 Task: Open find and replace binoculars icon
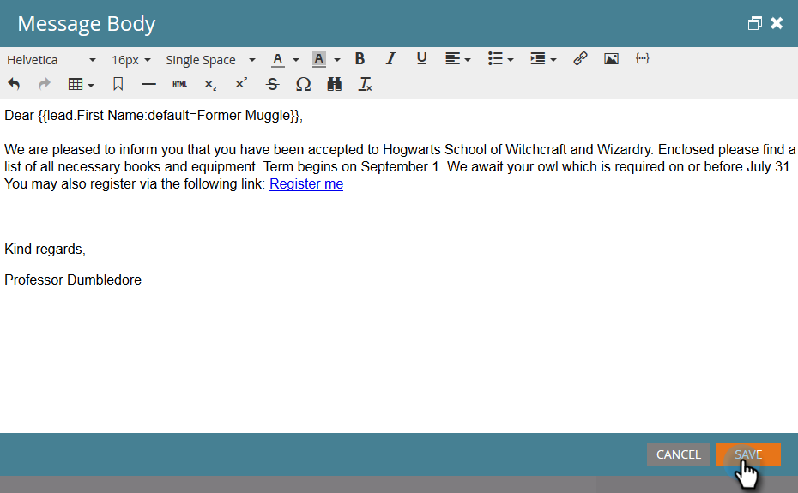[335, 85]
